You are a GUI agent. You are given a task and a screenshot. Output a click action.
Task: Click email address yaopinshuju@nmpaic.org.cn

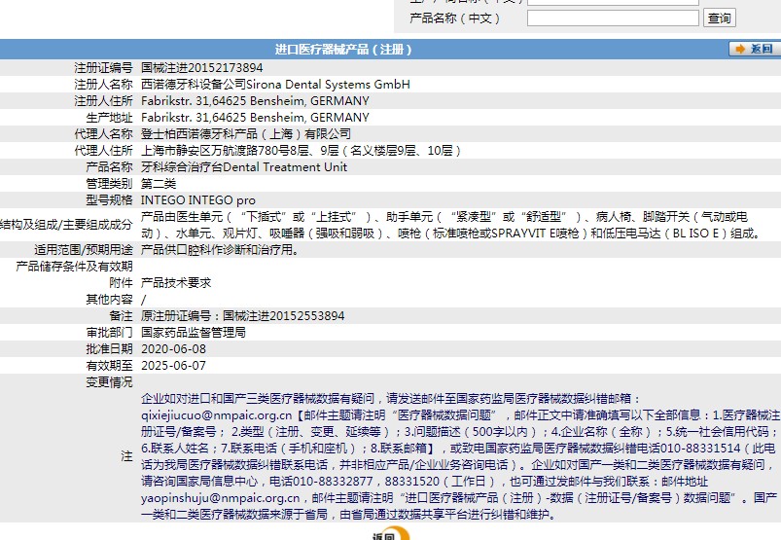(221, 497)
